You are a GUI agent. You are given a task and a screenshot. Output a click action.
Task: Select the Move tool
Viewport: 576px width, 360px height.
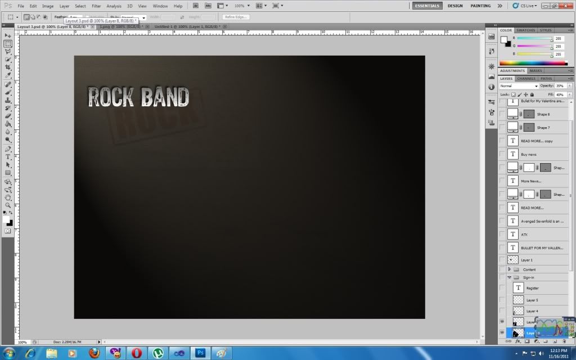tap(8, 35)
